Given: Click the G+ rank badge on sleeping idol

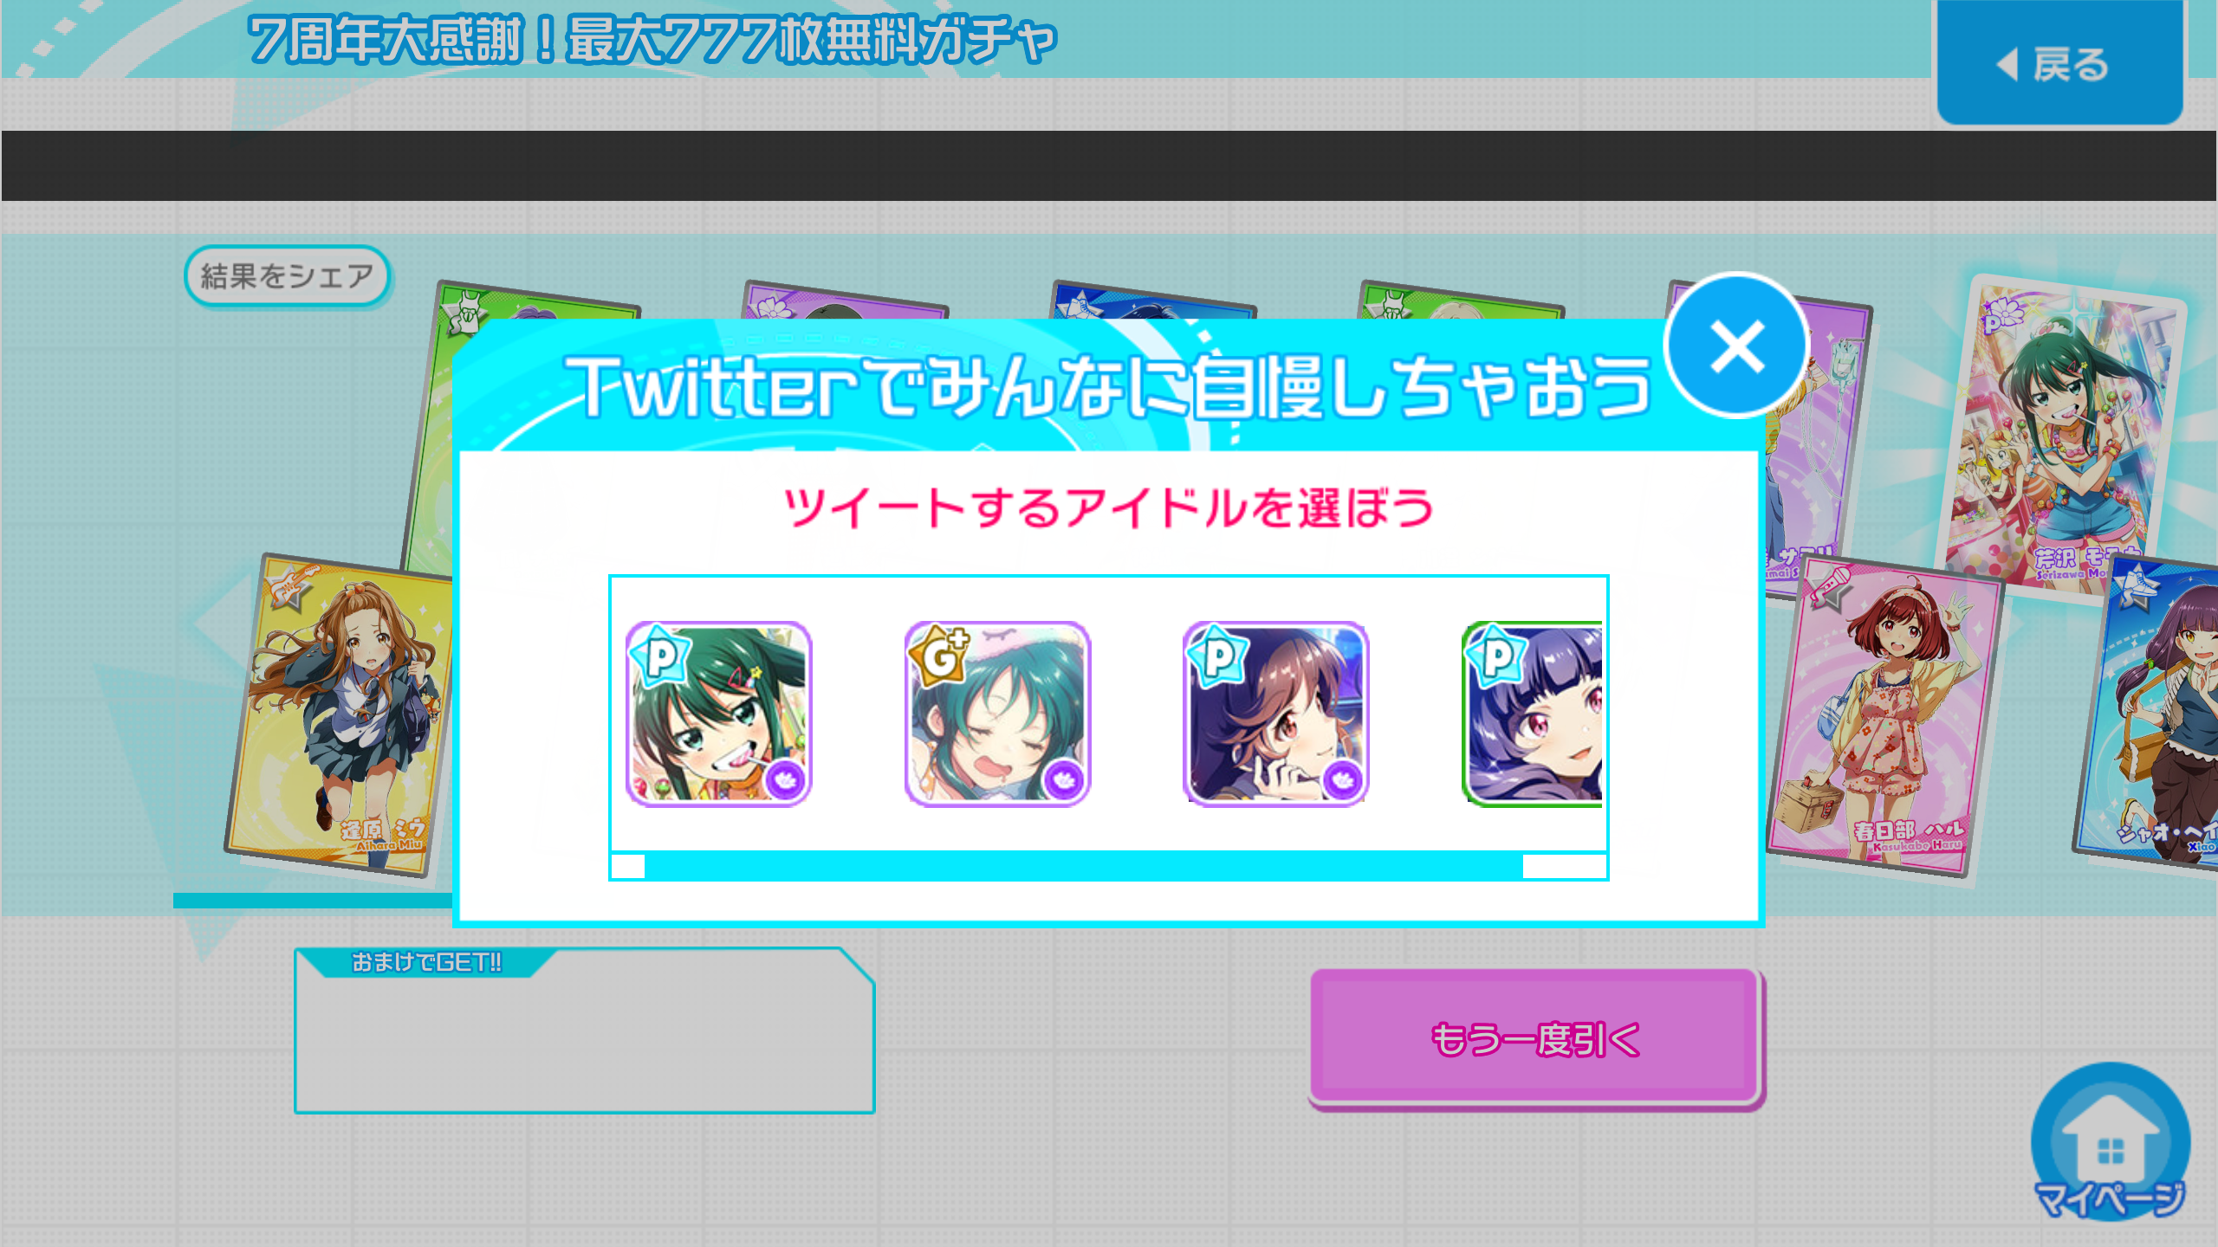Looking at the screenshot, I should pos(939,656).
